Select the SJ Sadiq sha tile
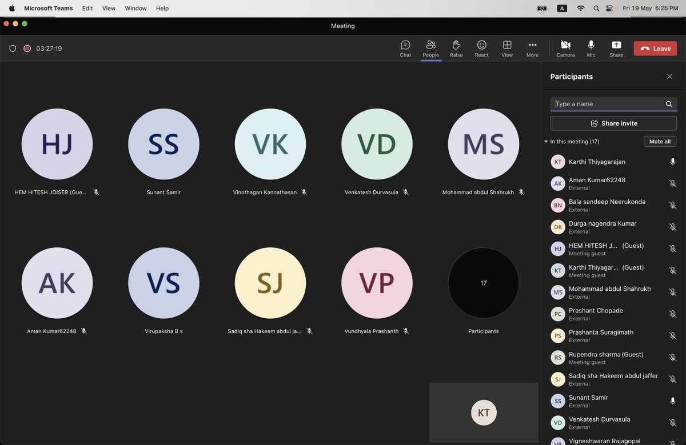This screenshot has width=686, height=445. point(270,283)
